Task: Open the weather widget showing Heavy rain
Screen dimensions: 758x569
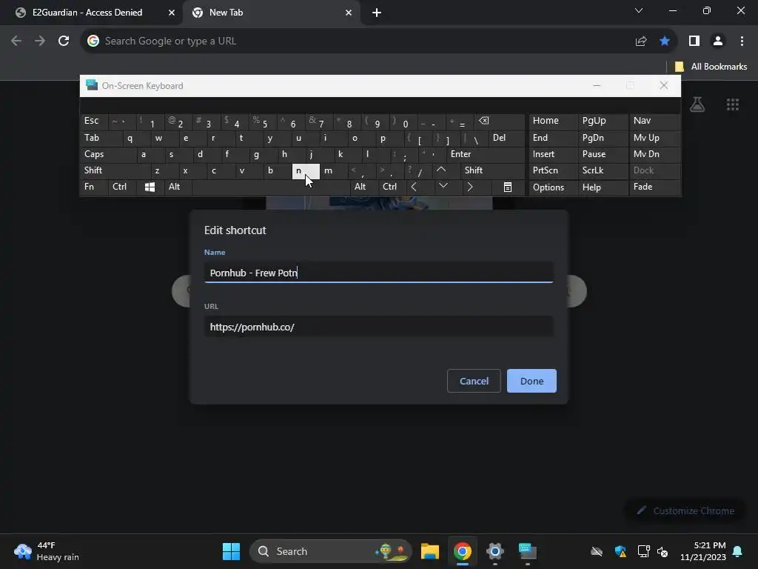Action: click(x=47, y=551)
